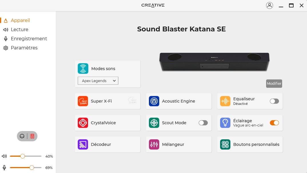Switch output to speaker icon
Viewport: 307px width, 173px height.
(32, 136)
